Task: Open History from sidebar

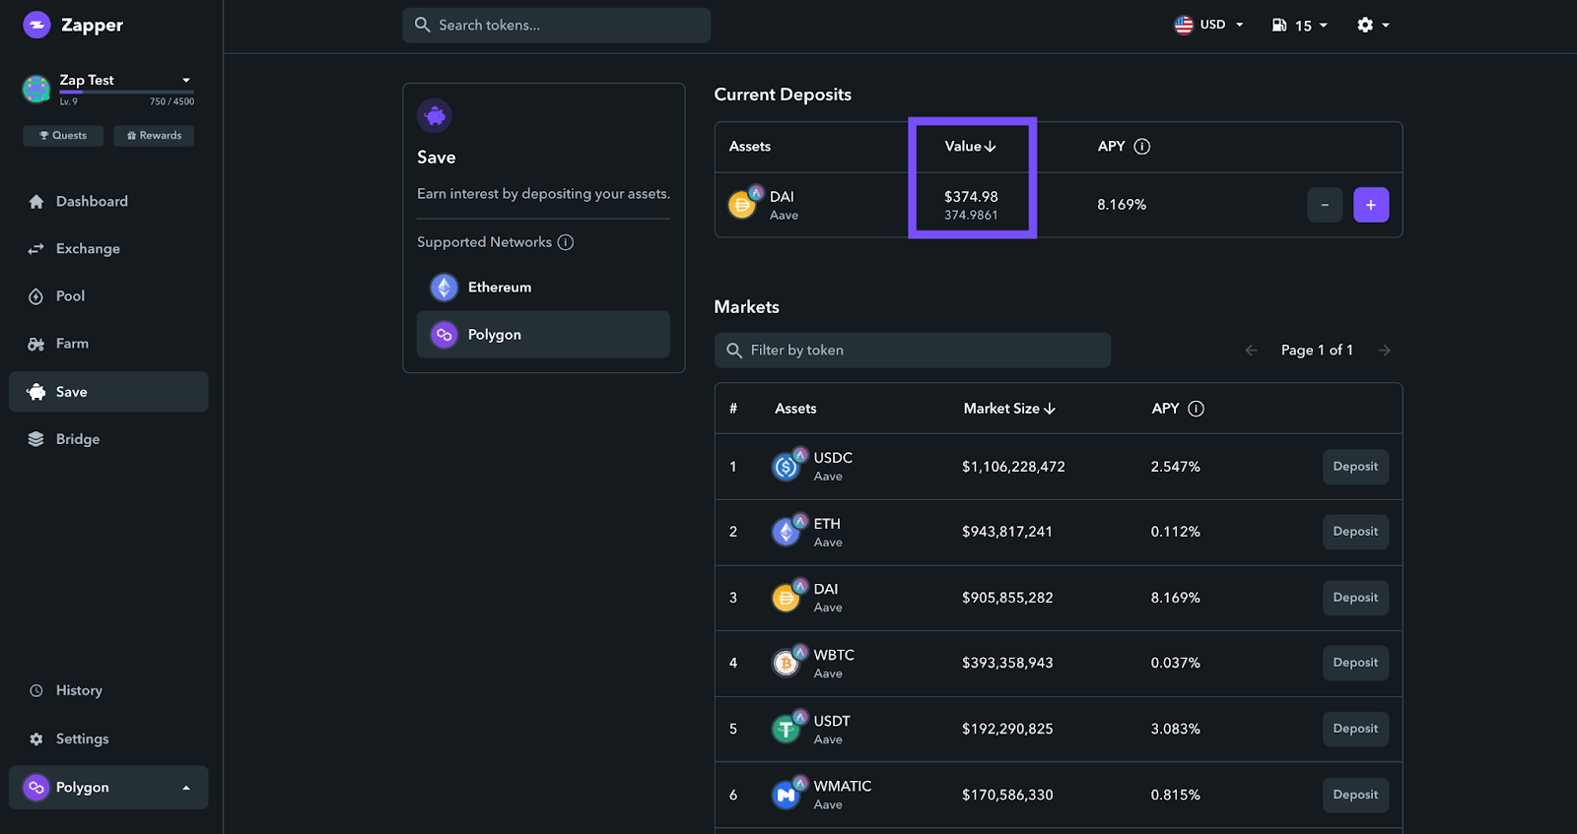Action: coord(108,690)
